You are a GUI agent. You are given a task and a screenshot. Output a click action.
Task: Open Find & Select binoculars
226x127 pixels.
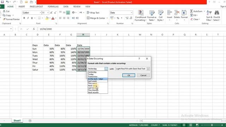pyautogui.click(x=216, y=16)
